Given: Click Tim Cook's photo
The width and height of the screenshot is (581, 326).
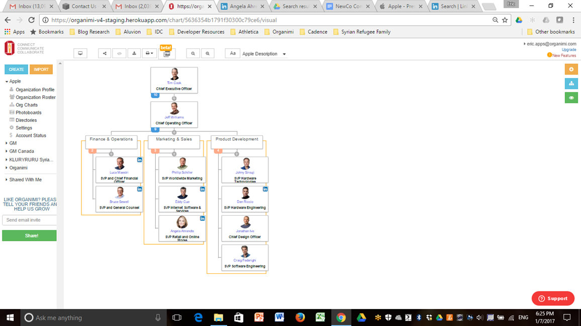Looking at the screenshot, I should [x=174, y=74].
